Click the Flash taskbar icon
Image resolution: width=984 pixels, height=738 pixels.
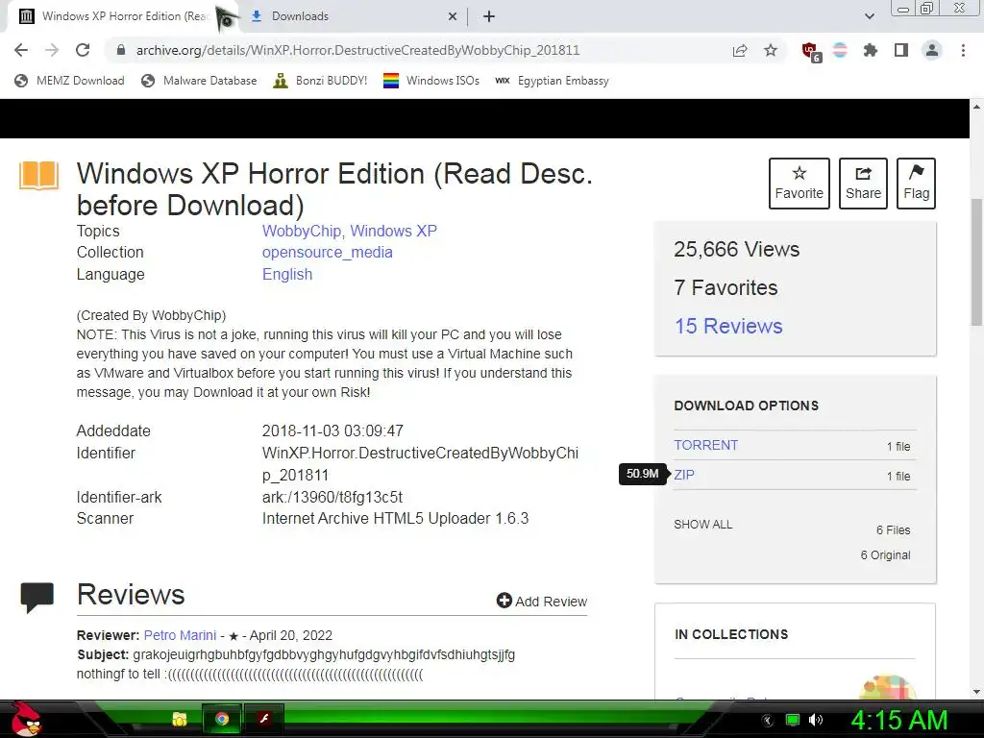pyautogui.click(x=264, y=719)
